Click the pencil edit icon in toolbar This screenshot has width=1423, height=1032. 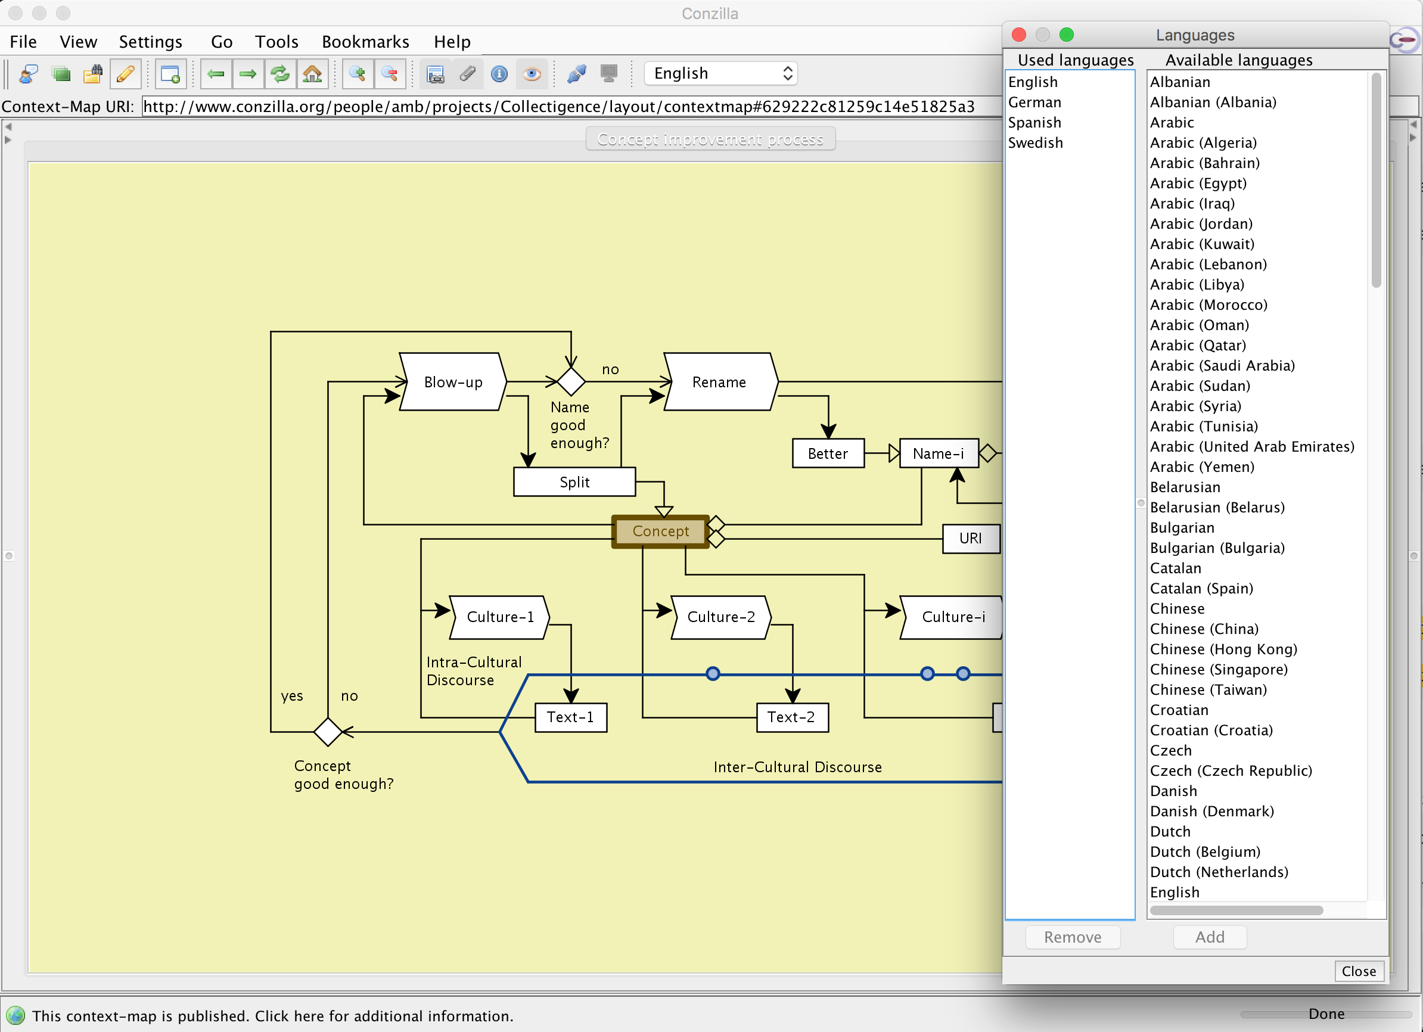pyautogui.click(x=126, y=74)
